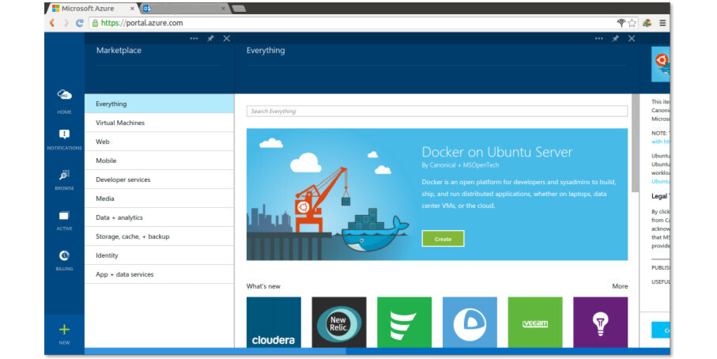The image size is (717, 359).
Task: Open the Home icon in the sidebar
Action: point(65,95)
